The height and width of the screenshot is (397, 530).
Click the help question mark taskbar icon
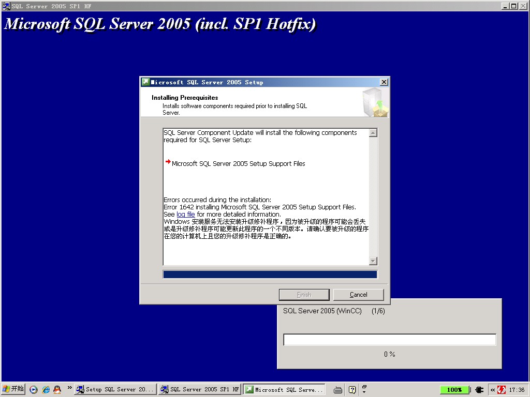click(x=352, y=390)
